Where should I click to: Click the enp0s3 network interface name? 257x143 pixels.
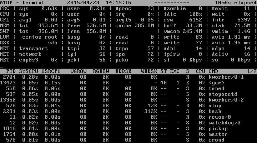tap(28, 60)
